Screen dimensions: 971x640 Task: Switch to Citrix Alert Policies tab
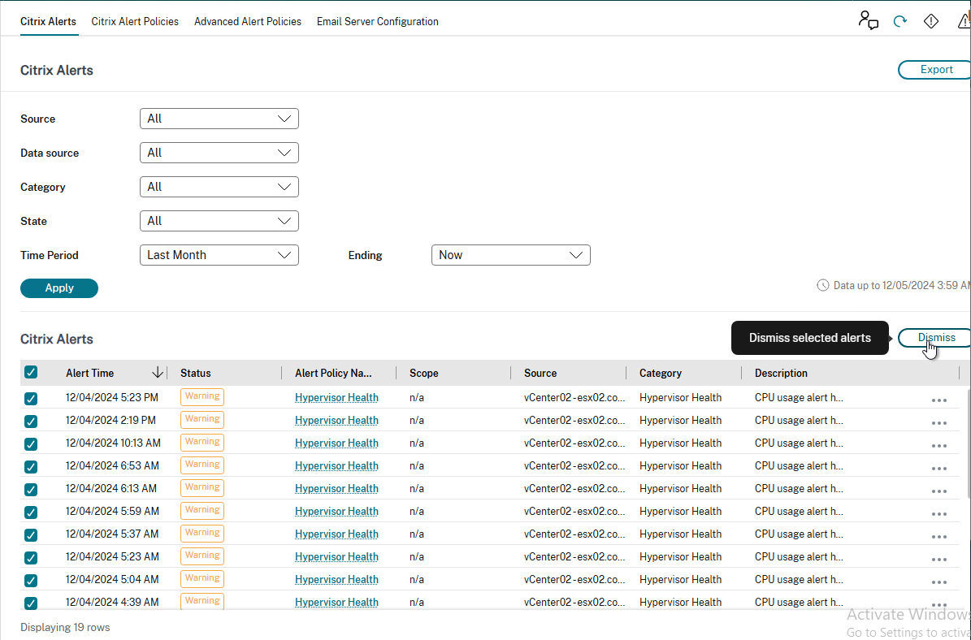coord(135,22)
